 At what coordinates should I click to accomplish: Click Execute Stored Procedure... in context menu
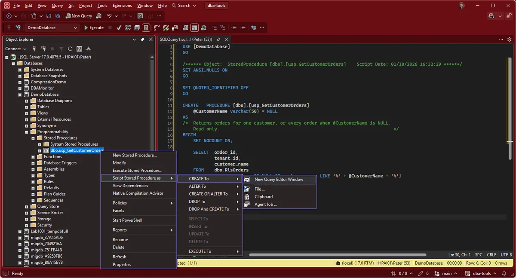pyautogui.click(x=138, y=171)
